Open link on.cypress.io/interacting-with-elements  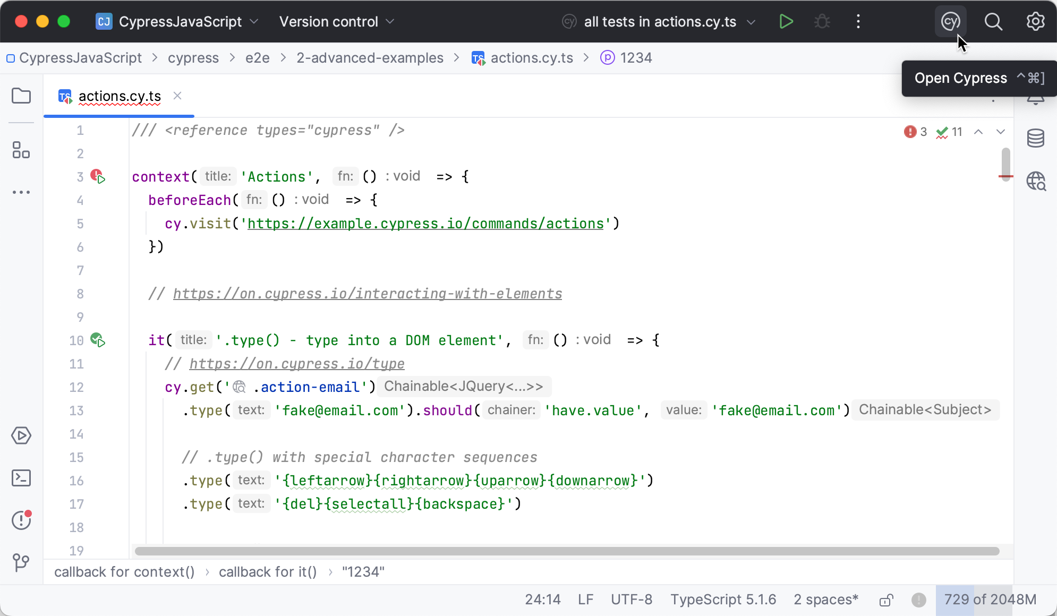[x=368, y=294]
